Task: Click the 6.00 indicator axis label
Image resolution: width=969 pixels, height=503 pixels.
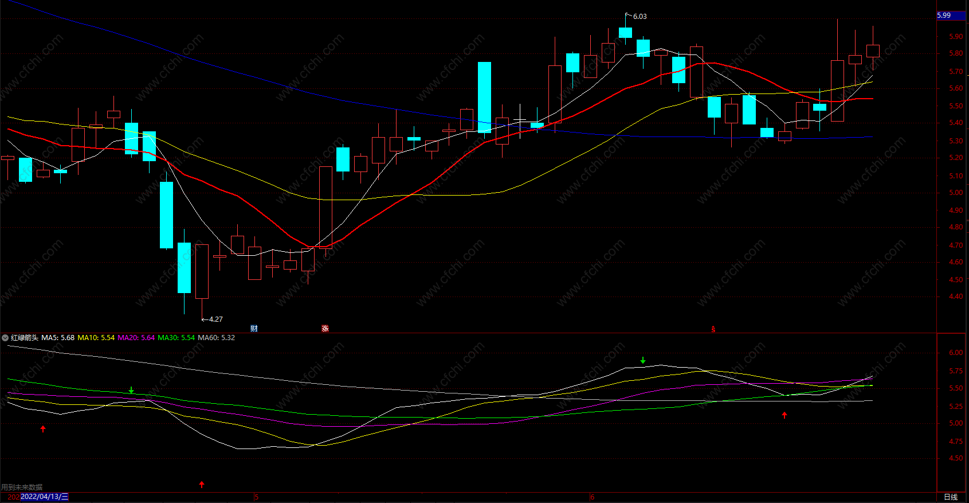Action: click(956, 353)
